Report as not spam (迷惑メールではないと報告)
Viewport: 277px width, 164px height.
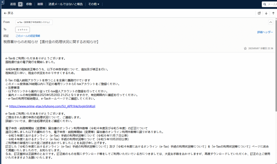65,4
